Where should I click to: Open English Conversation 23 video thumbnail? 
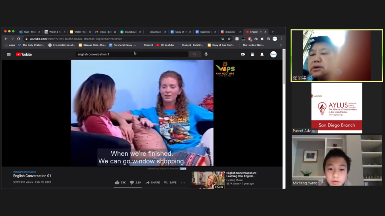pos(208,180)
